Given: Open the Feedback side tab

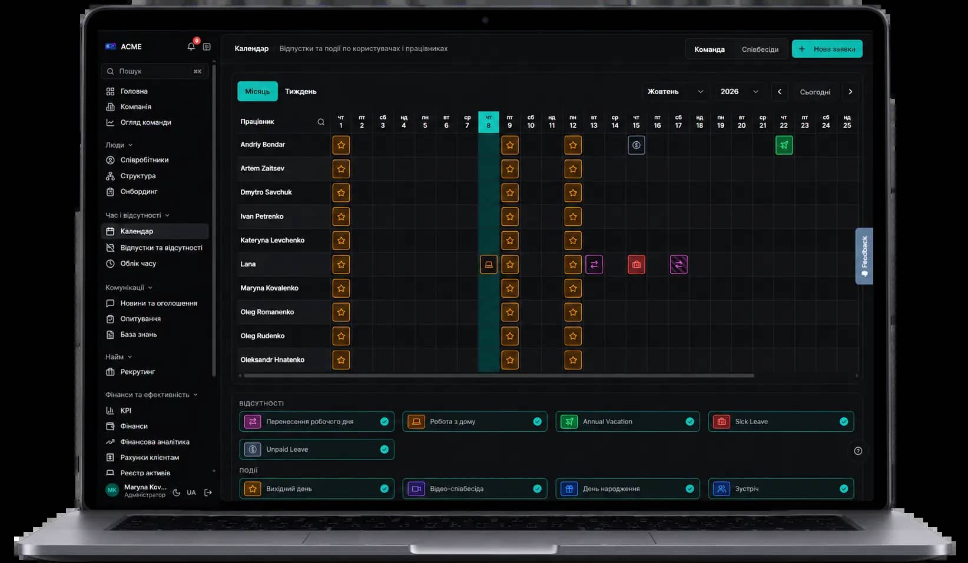Looking at the screenshot, I should pos(864,256).
